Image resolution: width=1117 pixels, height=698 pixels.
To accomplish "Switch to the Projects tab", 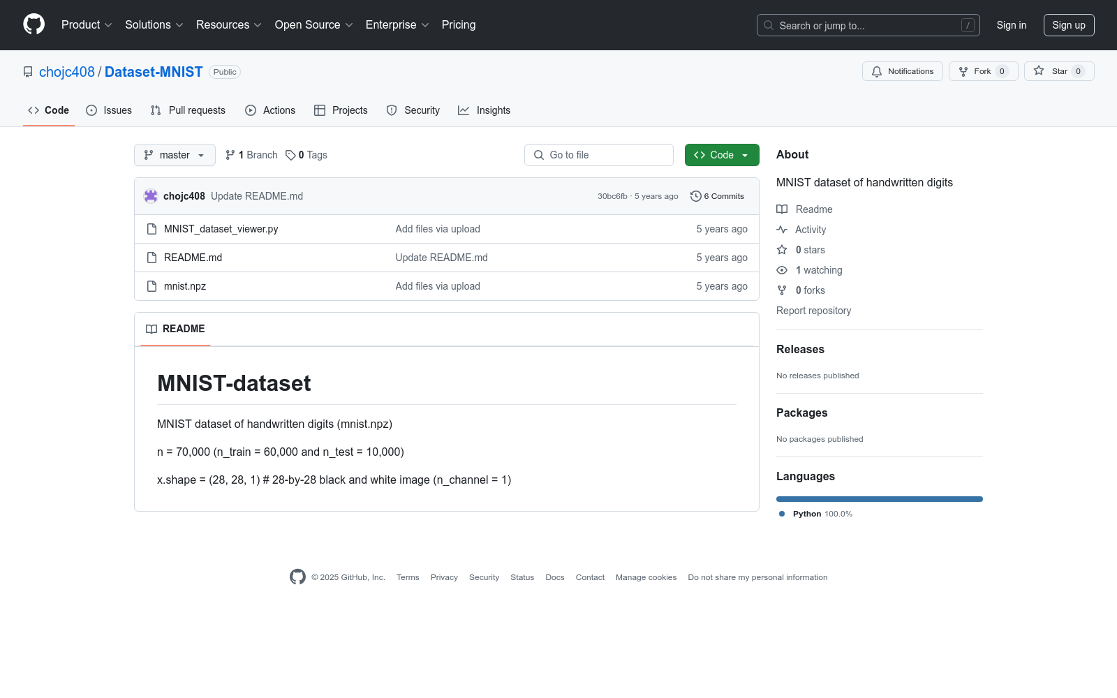I will click(x=341, y=110).
